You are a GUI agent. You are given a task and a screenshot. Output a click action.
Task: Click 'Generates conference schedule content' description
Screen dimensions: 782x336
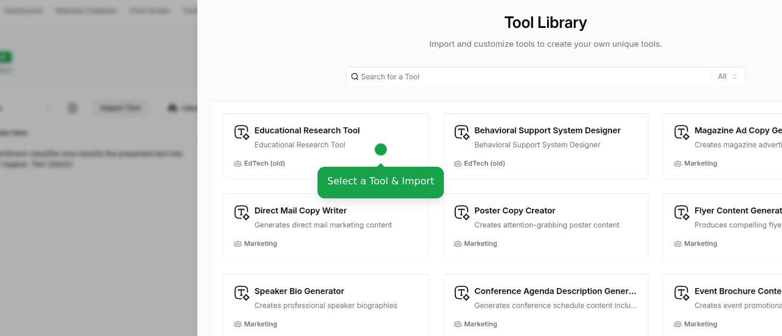pyautogui.click(x=556, y=306)
